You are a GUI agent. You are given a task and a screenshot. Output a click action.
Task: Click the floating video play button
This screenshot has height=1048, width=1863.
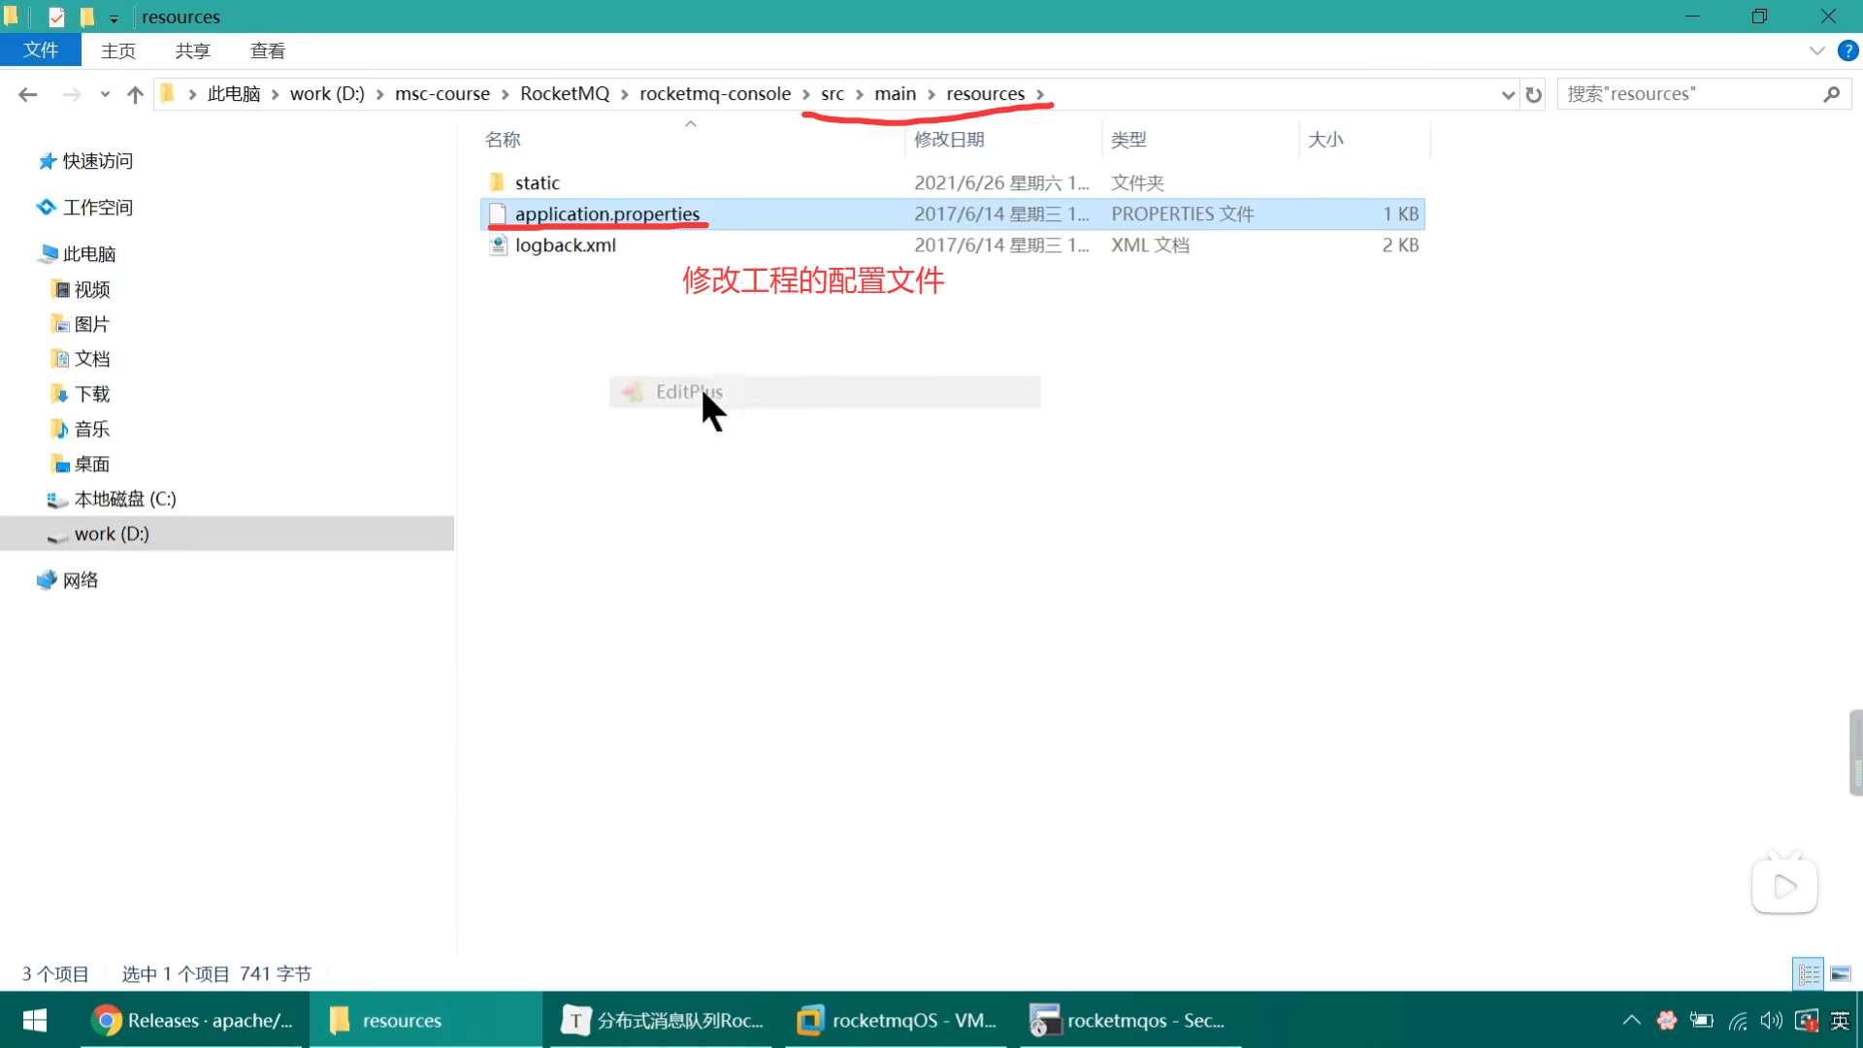pos(1783,885)
